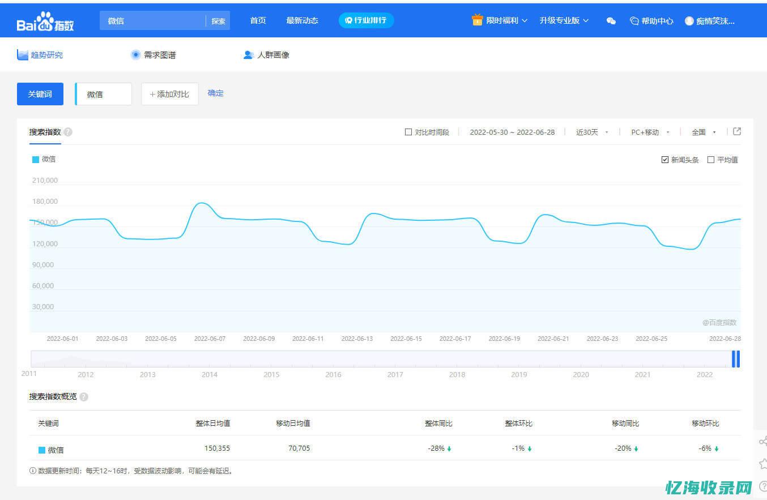This screenshot has height=500, width=767.
Task: Uncheck the 新闻头条 checkbox
Action: pyautogui.click(x=665, y=160)
